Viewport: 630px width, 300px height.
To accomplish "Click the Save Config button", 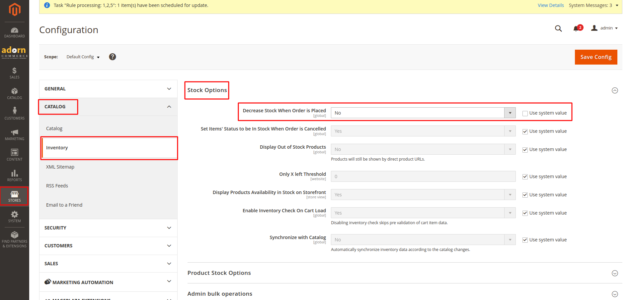I will pyautogui.click(x=596, y=57).
